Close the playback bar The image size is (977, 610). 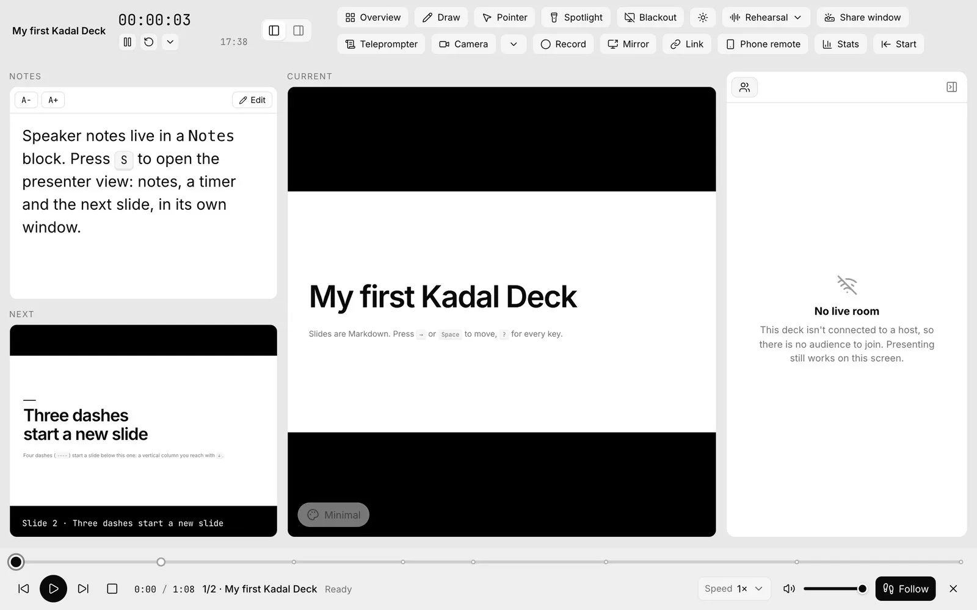click(x=953, y=589)
